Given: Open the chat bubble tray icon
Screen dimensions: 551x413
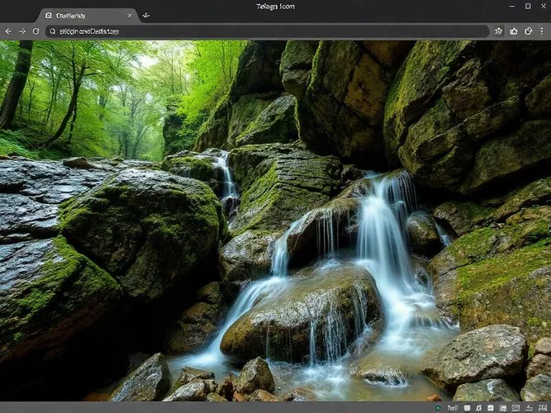Looking at the screenshot, I should tap(467, 408).
